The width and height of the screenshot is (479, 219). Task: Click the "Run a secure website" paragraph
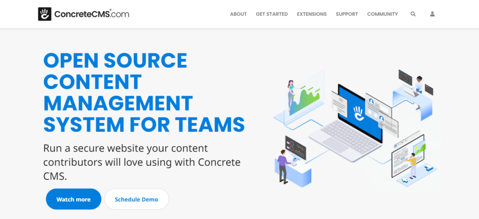point(142,162)
